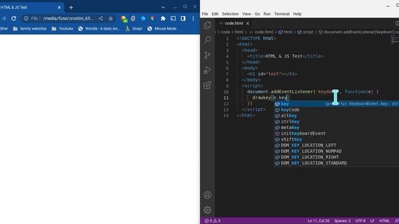Open the Wordle bookmark

(99, 29)
